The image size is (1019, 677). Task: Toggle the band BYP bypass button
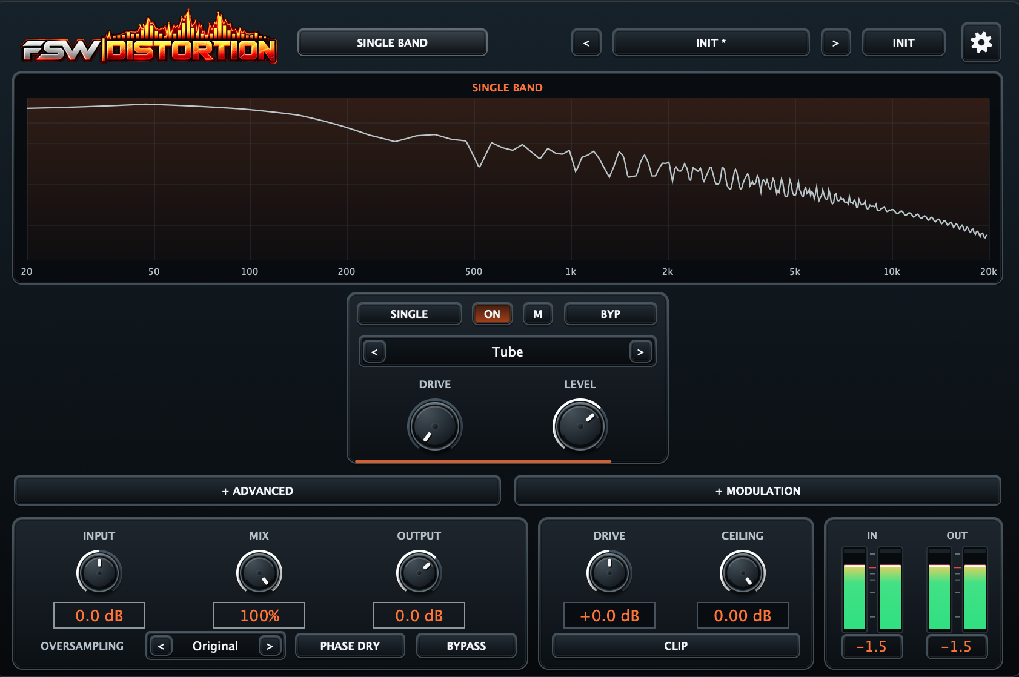610,314
